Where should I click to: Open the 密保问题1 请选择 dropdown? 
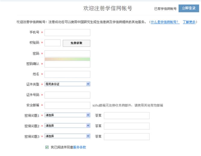(67, 115)
